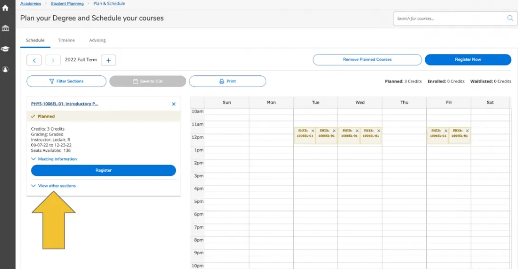Remove the PHYS-1006EL-01 course card with X
Screen dimensions: 518x269
pos(173,104)
